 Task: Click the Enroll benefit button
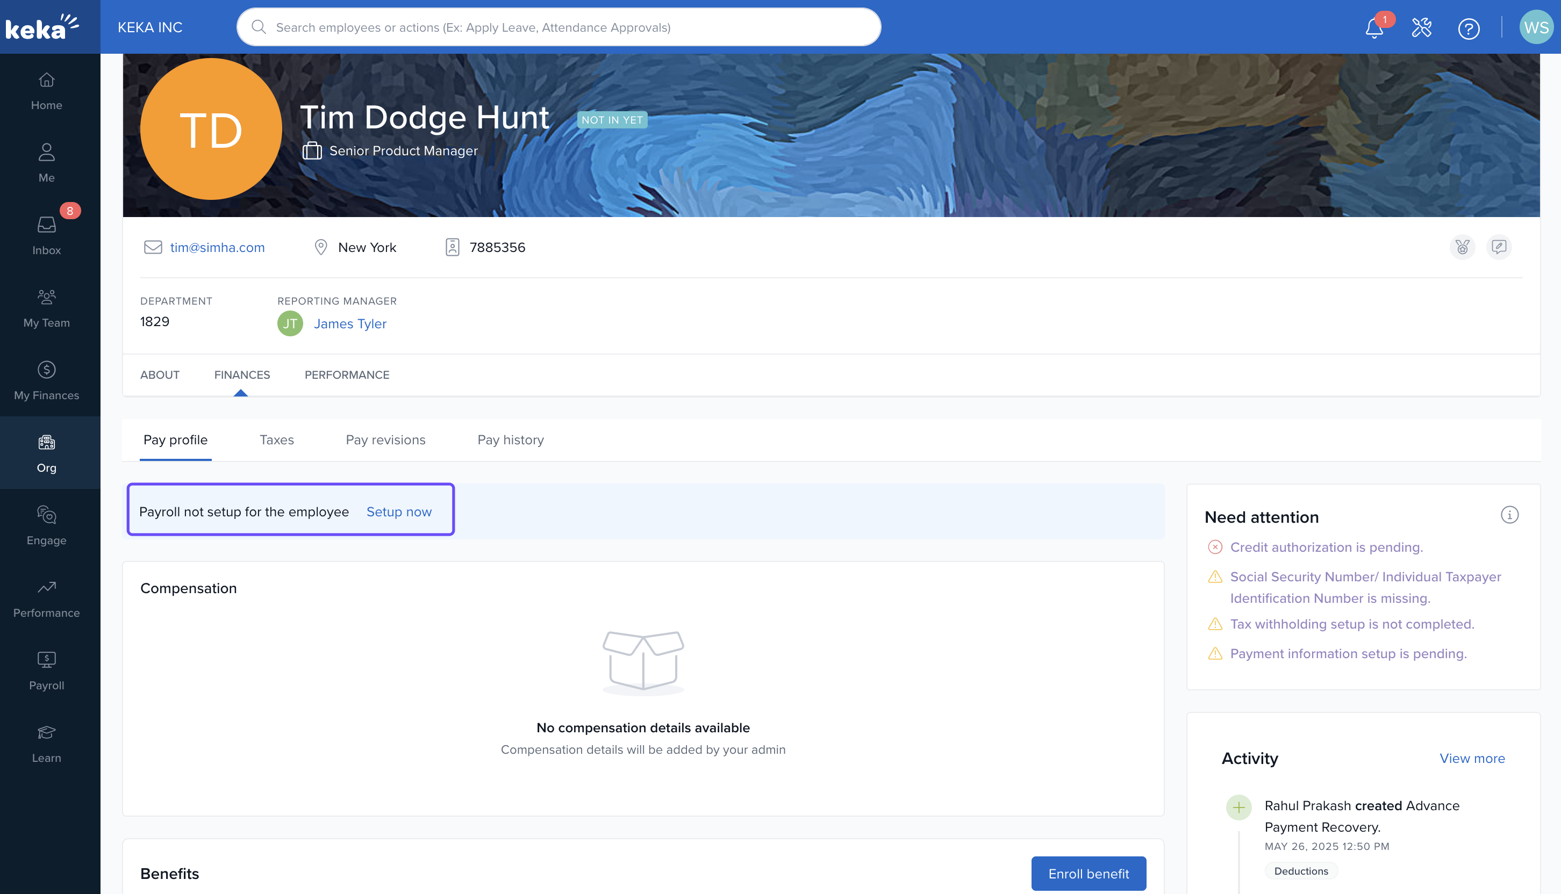(x=1088, y=873)
